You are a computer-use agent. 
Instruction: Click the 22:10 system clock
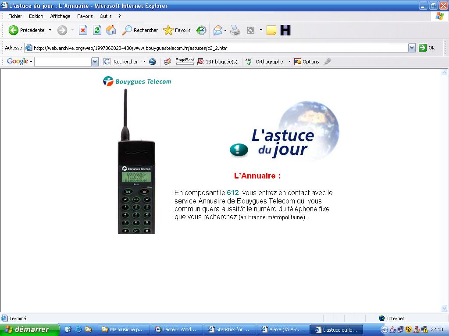[x=437, y=330]
